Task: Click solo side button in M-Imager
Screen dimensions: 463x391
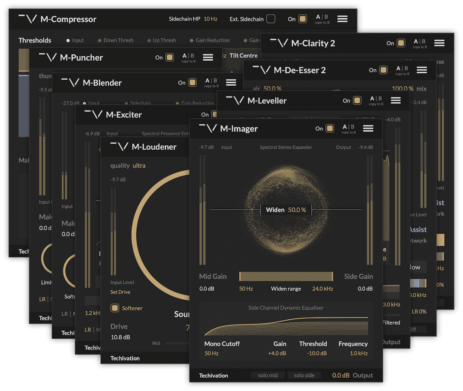Action: 304,375
